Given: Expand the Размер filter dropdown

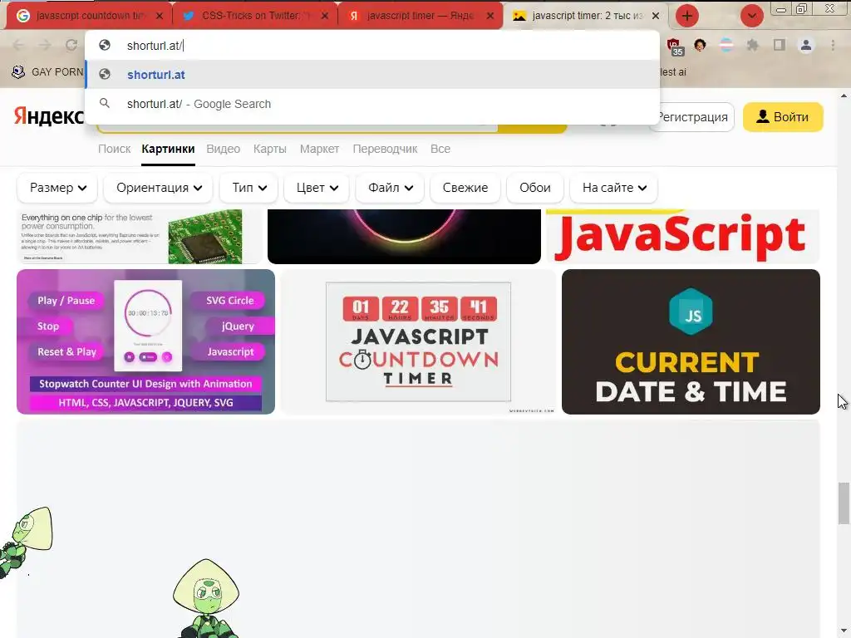Looking at the screenshot, I should point(57,188).
